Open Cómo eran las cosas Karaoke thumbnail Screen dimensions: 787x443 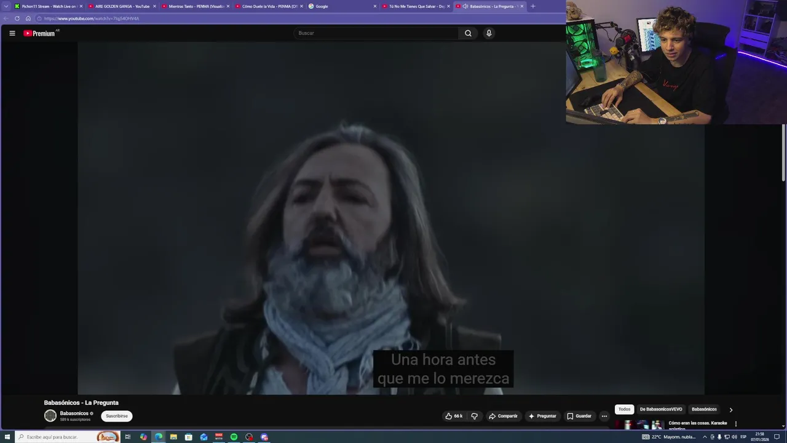(x=639, y=425)
